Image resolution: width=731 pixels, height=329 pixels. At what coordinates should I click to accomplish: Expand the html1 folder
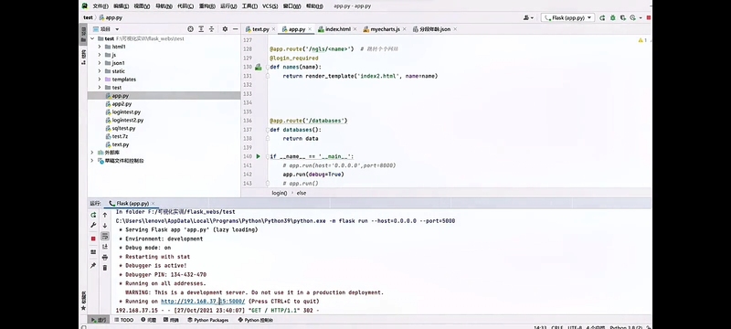100,47
